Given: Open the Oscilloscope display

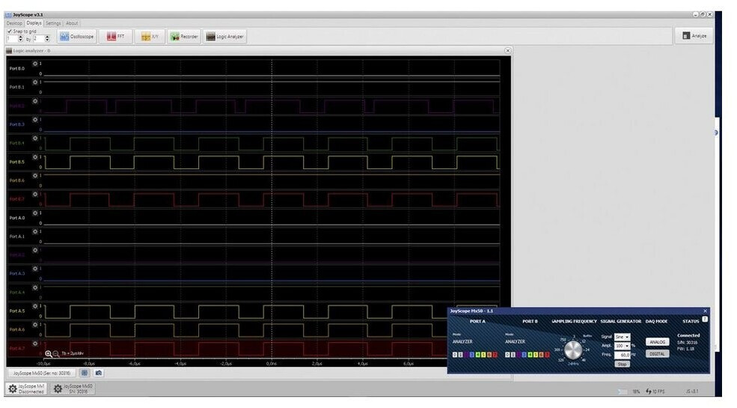Looking at the screenshot, I should 77,36.
